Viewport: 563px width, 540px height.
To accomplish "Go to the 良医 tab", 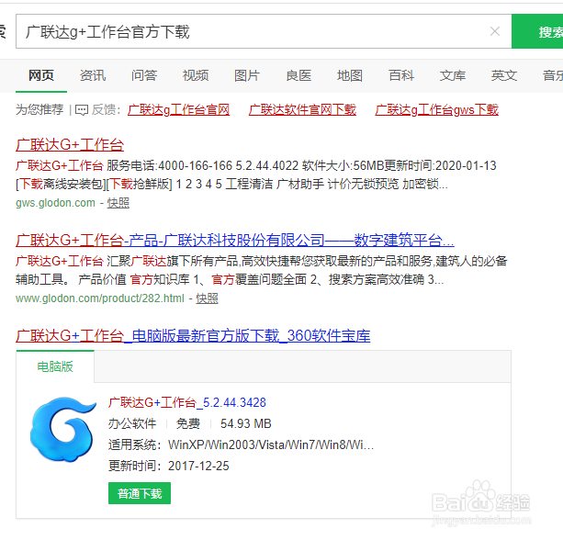I will click(x=298, y=75).
